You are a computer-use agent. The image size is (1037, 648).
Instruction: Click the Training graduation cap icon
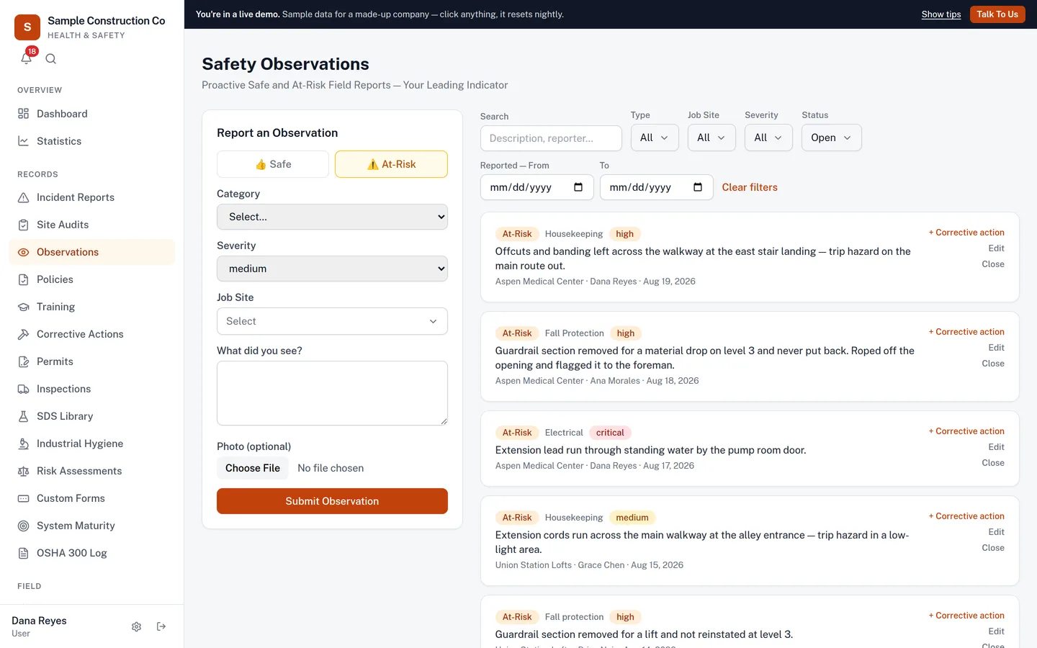[x=24, y=307]
